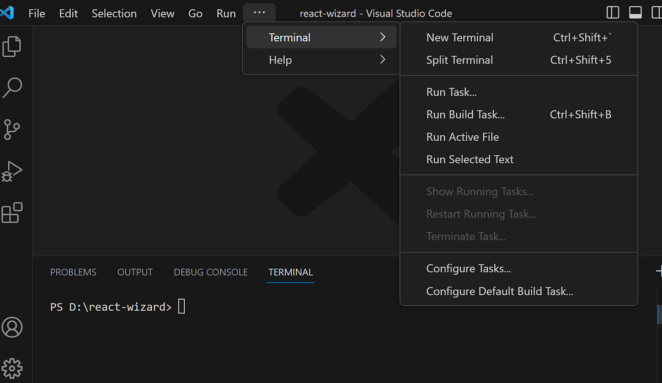Click inside the terminal prompt line
The image size is (662, 383).
(x=182, y=306)
